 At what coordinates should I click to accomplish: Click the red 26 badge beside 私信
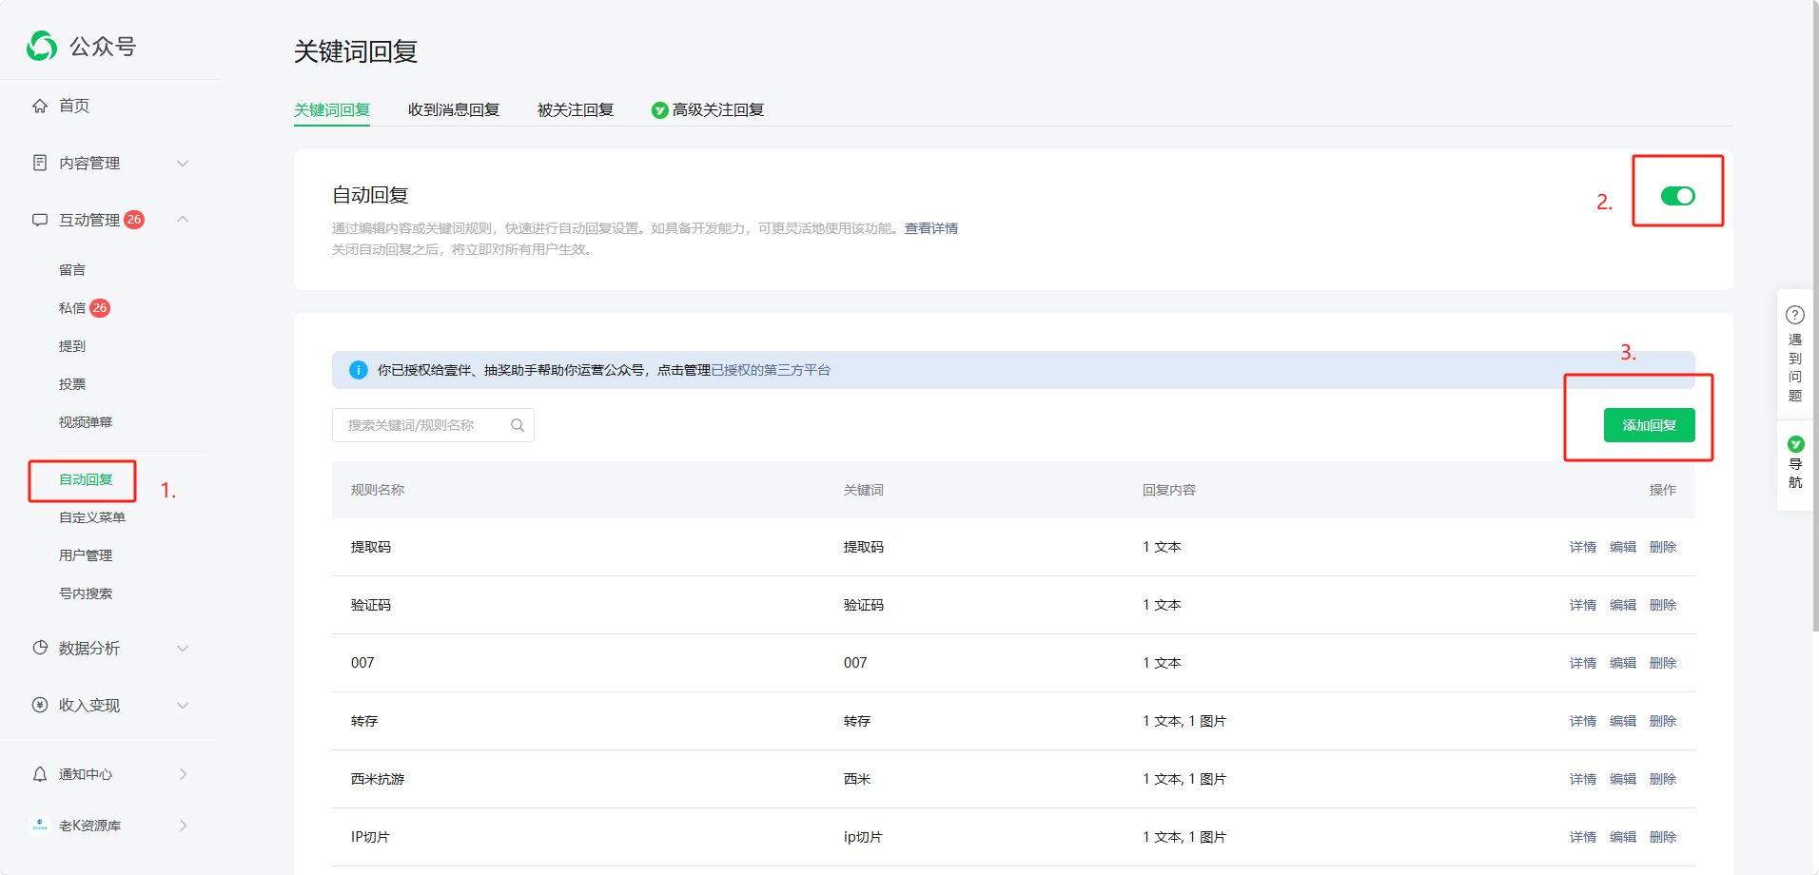pos(100,308)
